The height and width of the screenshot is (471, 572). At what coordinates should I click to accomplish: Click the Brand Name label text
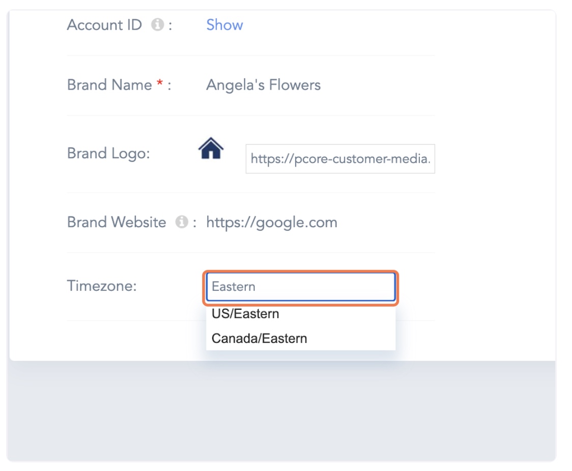109,85
